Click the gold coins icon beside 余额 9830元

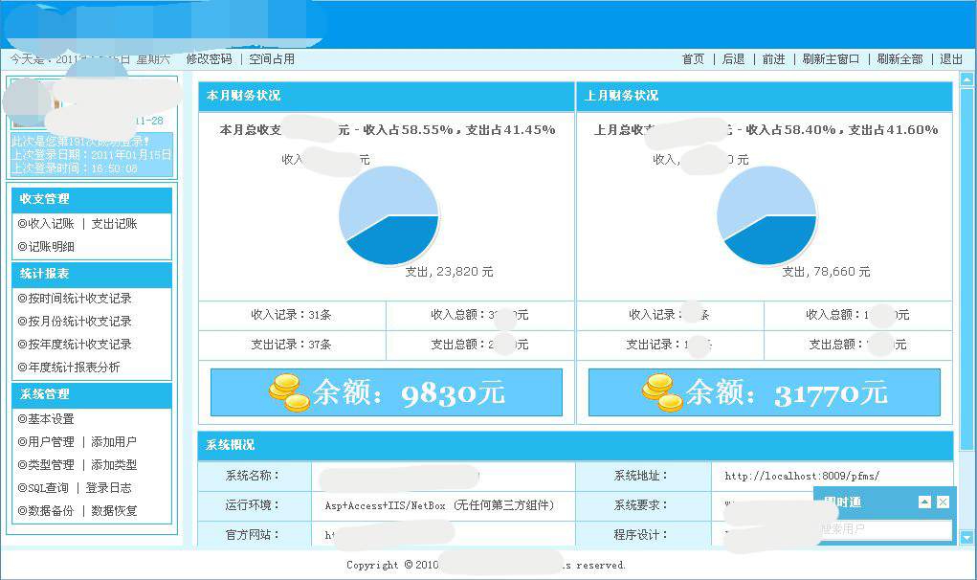(x=289, y=392)
